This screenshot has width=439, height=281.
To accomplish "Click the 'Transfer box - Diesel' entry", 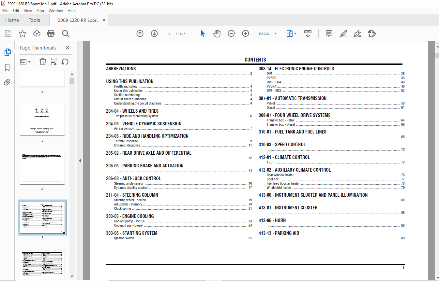I will click(x=280, y=125).
